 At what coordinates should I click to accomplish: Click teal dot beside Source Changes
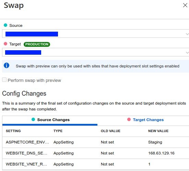coord(33,119)
